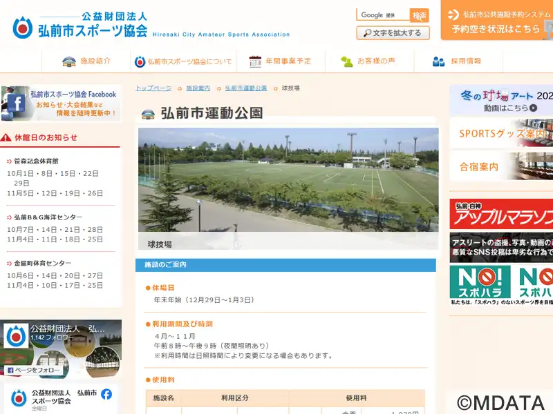Open the 弘前市運動公園 breadcrumb link
The image size is (553, 414).
coord(245,88)
